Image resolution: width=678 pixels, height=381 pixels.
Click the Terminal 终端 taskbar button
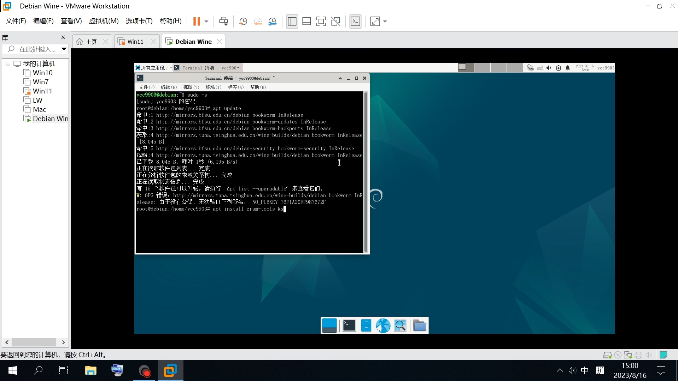(x=208, y=68)
